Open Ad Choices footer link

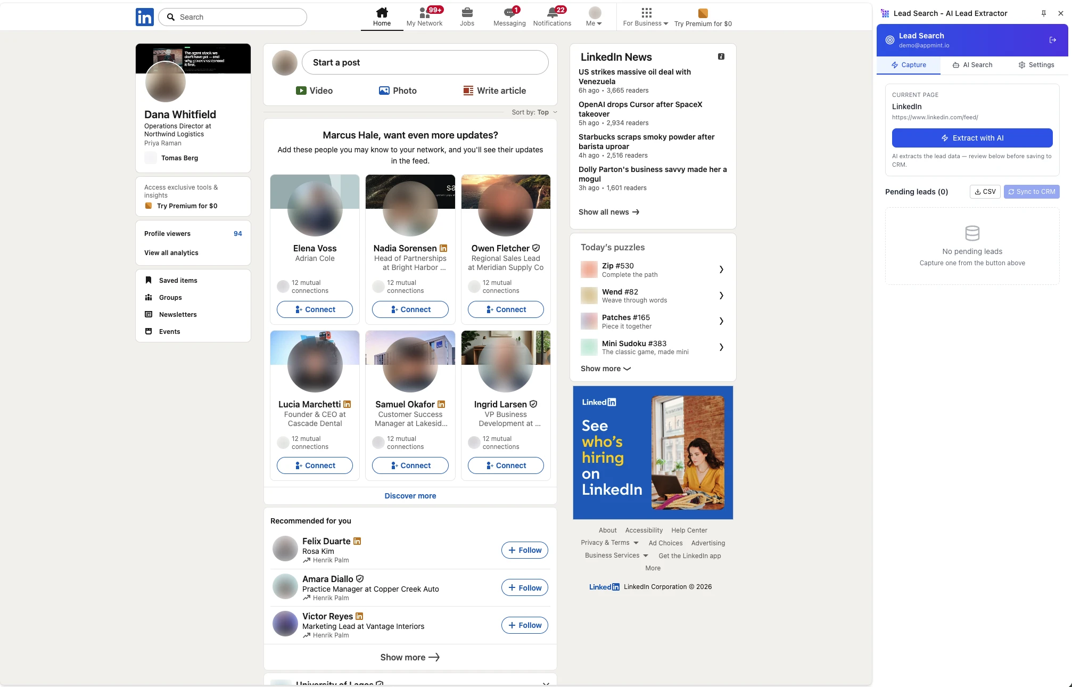tap(665, 543)
